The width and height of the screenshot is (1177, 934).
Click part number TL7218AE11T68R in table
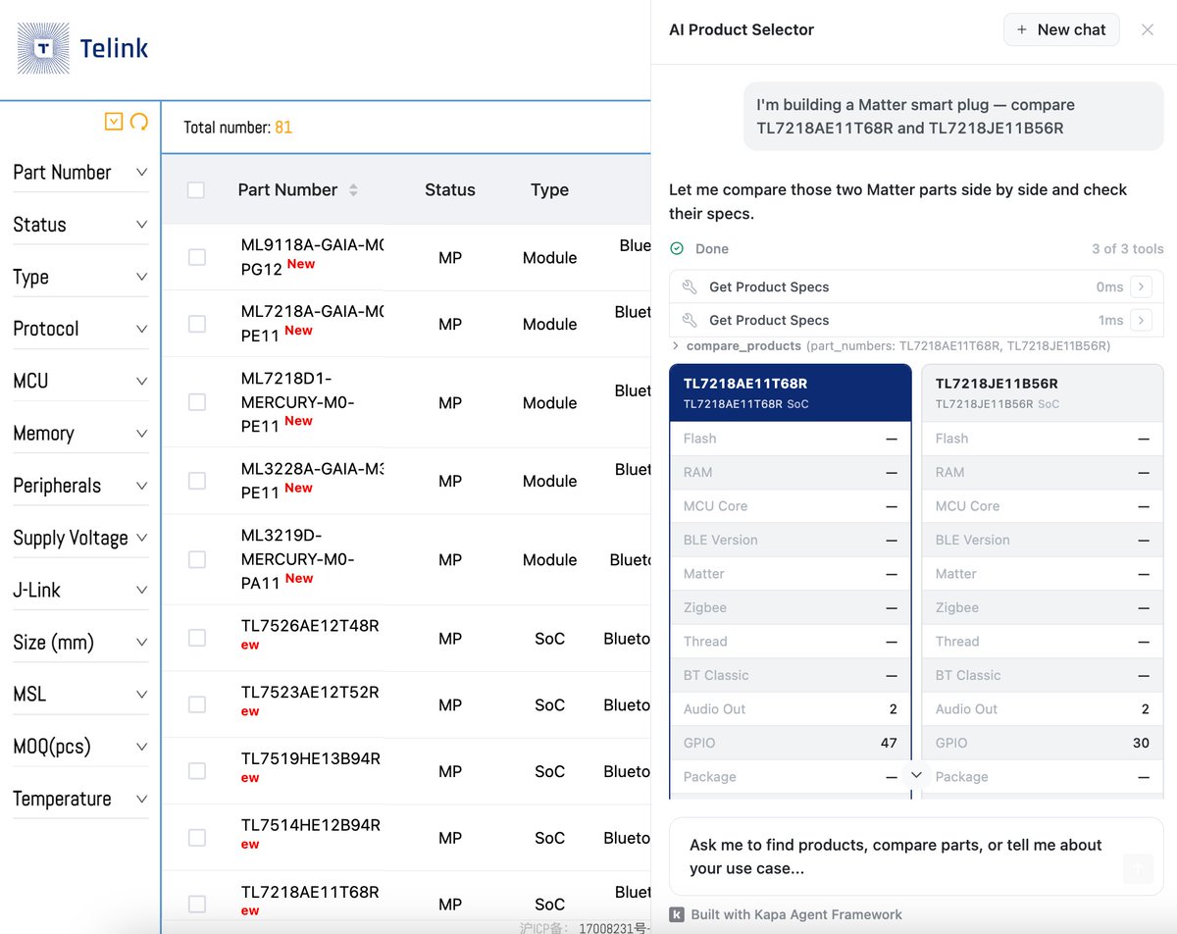[310, 893]
